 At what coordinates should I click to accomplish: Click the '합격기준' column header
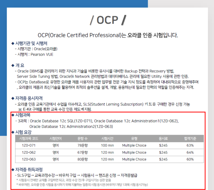pos(190,139)
